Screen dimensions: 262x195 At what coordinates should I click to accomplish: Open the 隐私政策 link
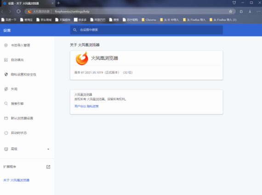tap(92, 106)
